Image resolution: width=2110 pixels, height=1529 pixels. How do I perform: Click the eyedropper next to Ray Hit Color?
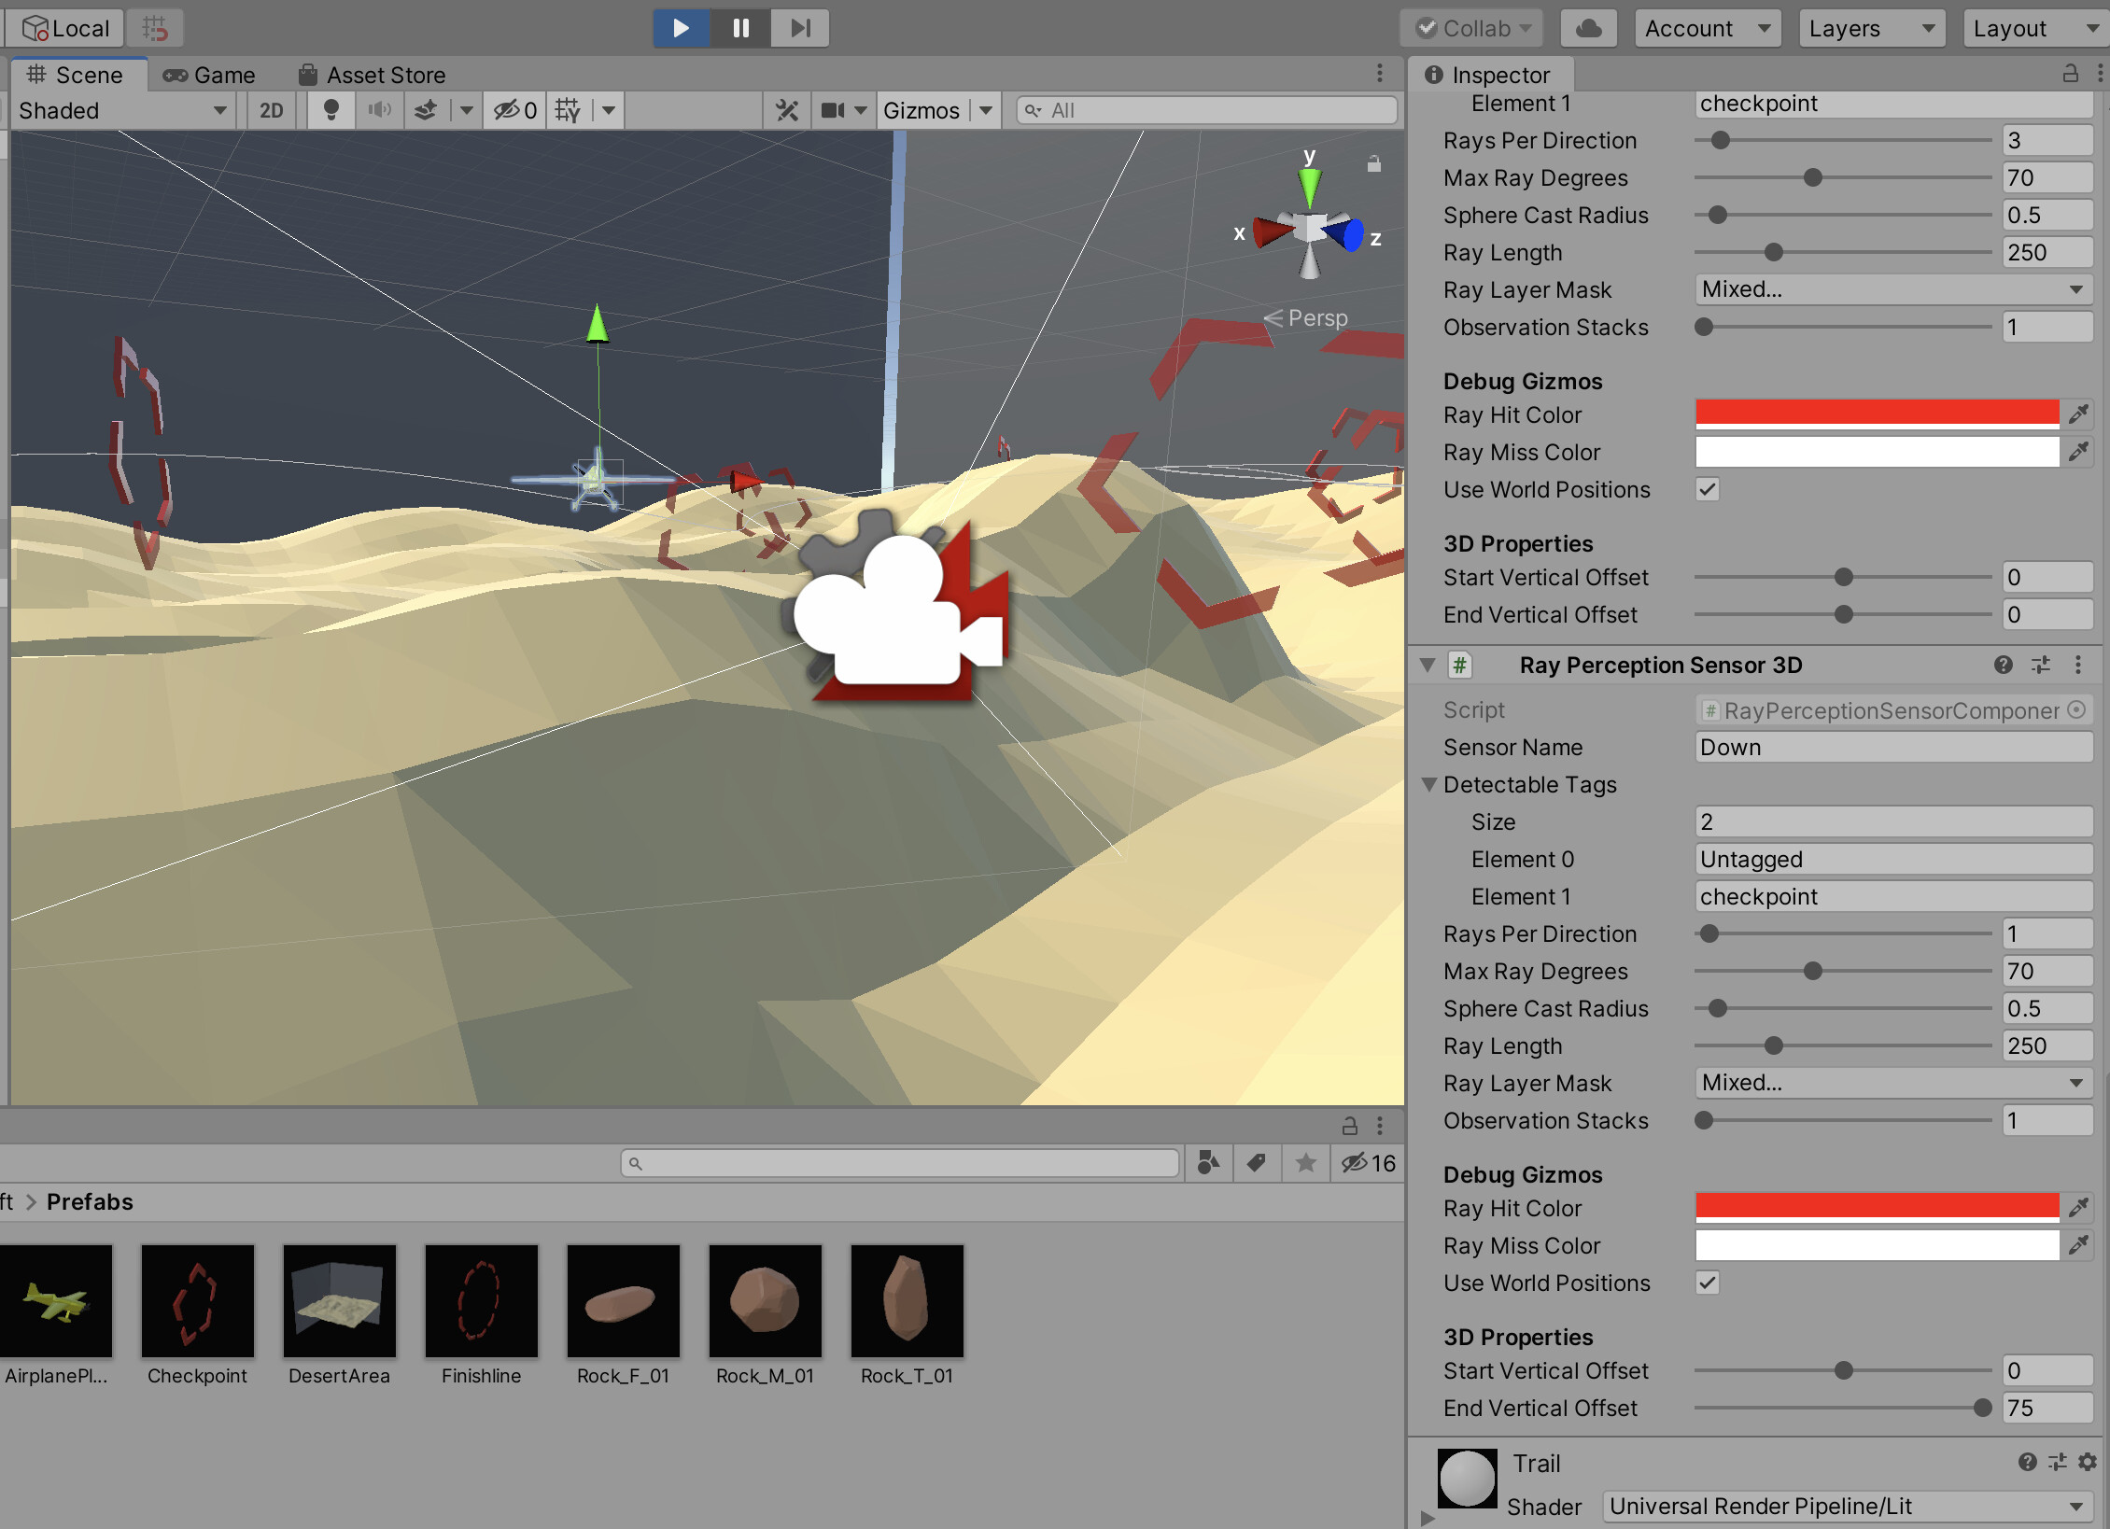(2080, 414)
